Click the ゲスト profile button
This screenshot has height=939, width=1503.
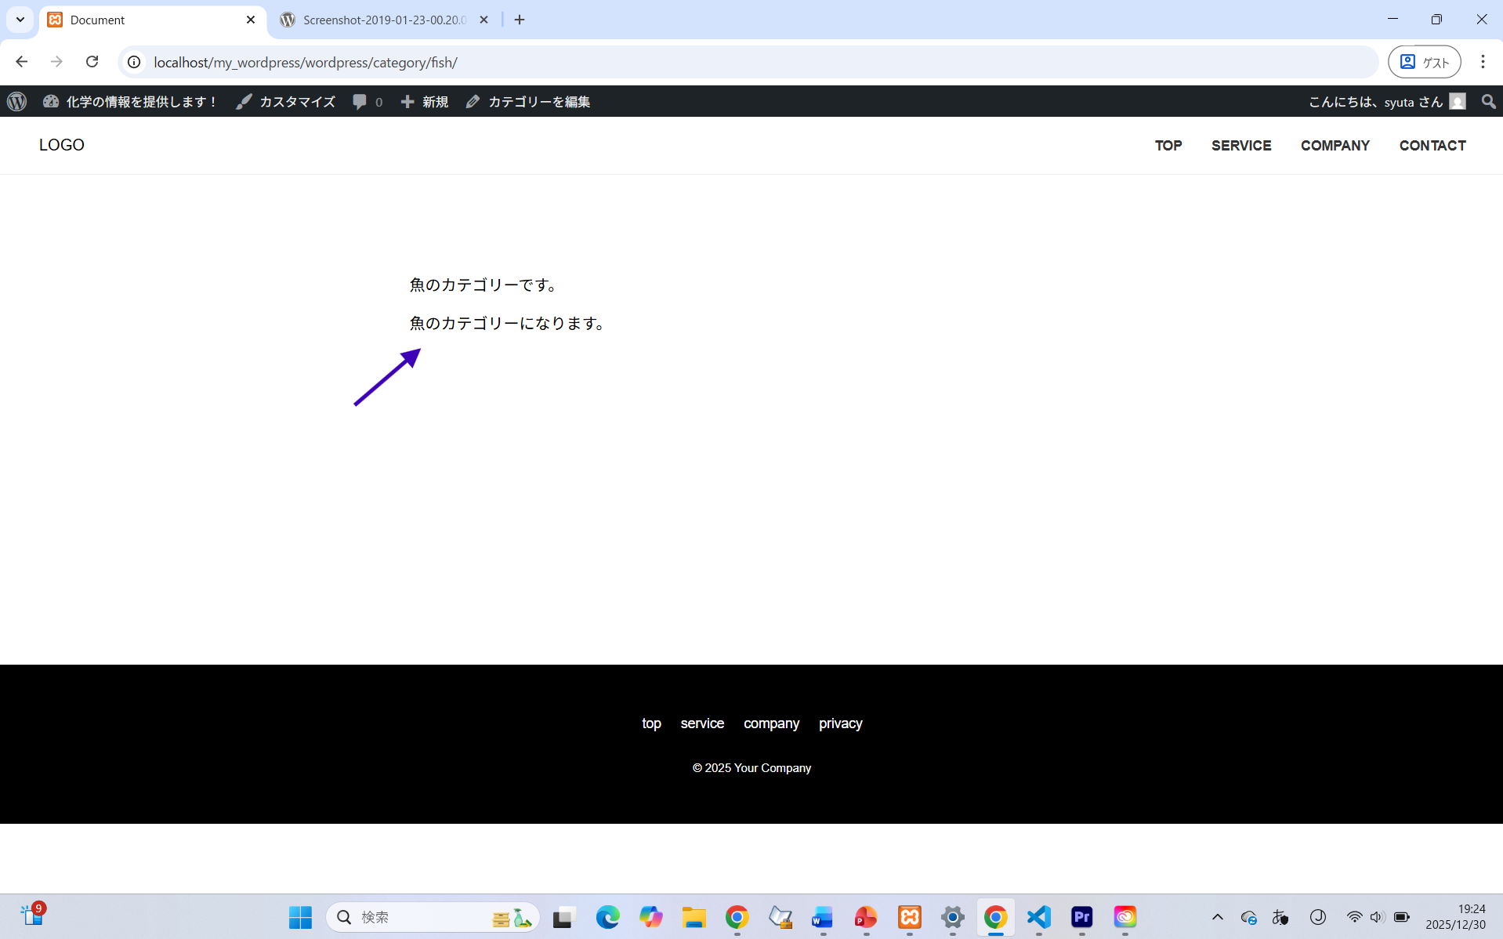[x=1424, y=62]
